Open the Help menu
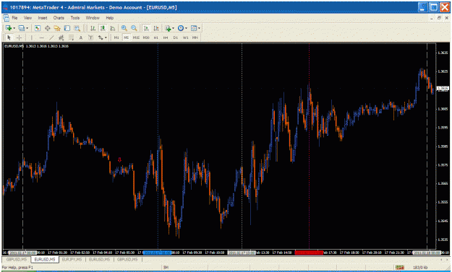This screenshot has width=452, height=272. tap(110, 18)
